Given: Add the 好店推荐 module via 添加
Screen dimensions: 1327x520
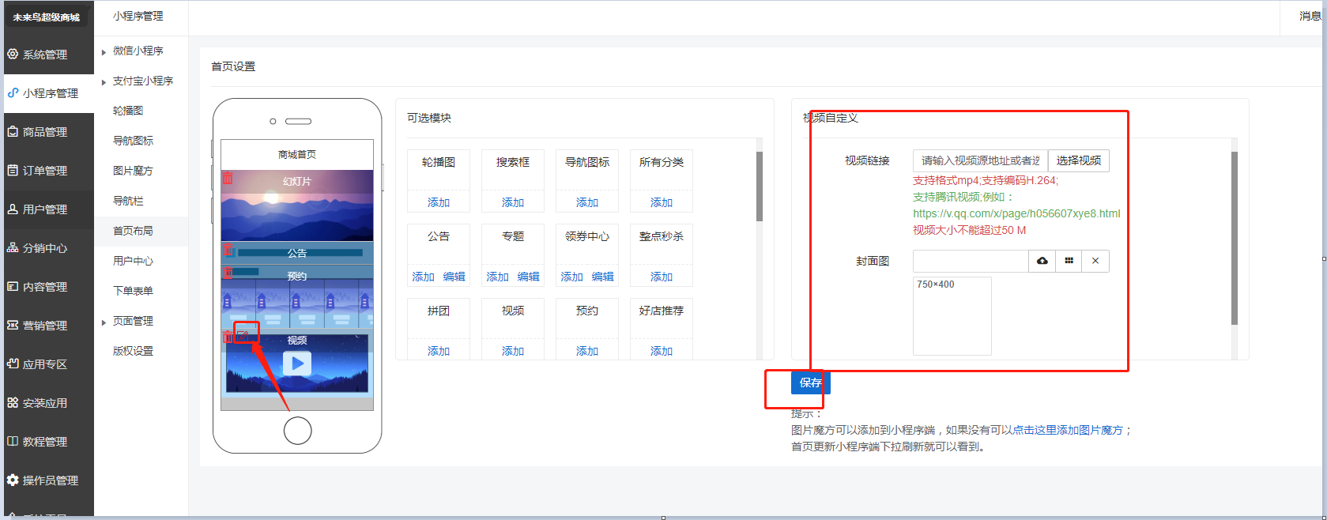Looking at the screenshot, I should pos(662,351).
